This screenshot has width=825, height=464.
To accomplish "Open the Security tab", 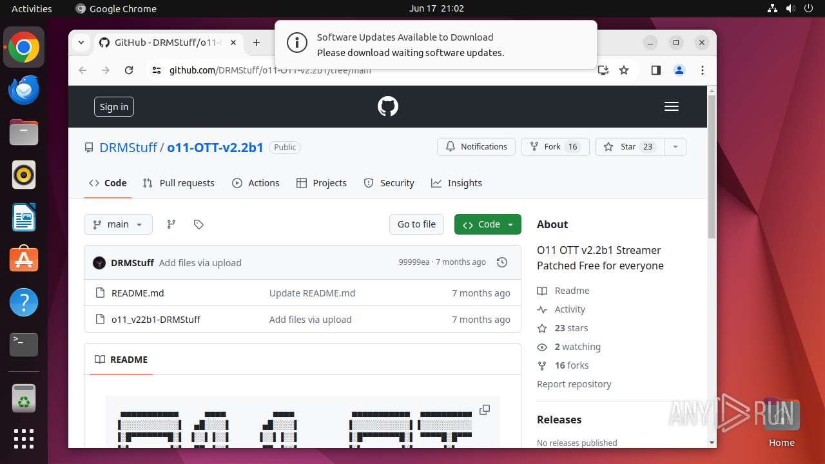I will pos(389,183).
